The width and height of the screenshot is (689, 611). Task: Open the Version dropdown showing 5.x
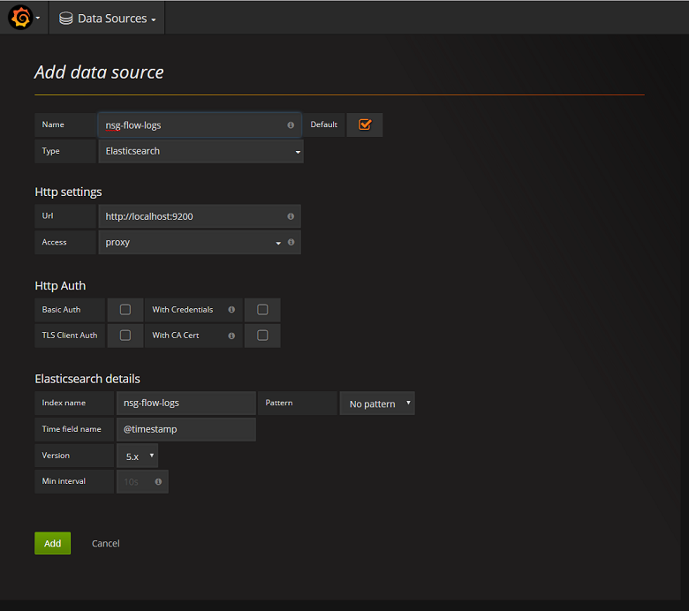point(138,456)
